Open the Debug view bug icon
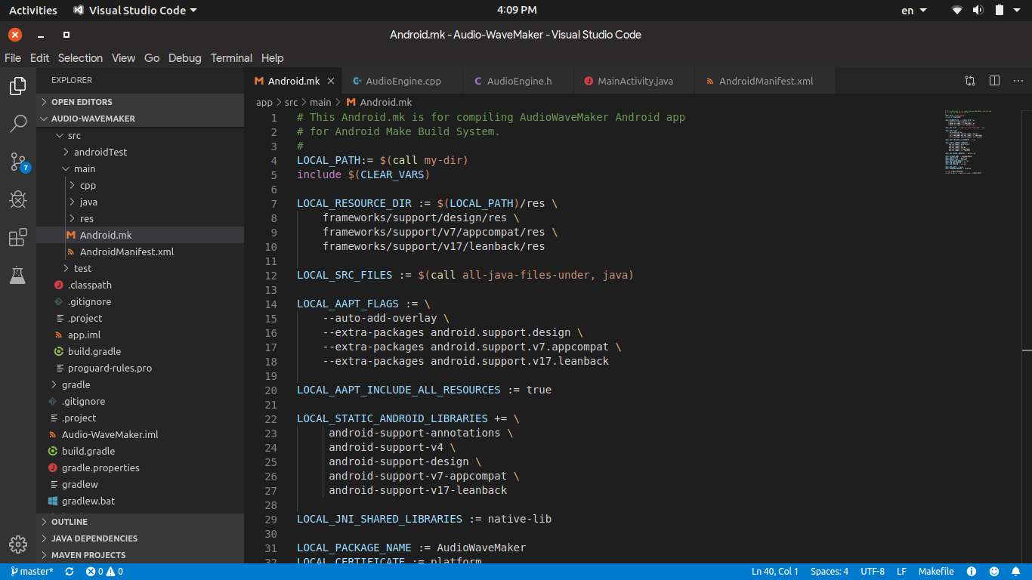Viewport: 1032px width, 580px height. [18, 199]
